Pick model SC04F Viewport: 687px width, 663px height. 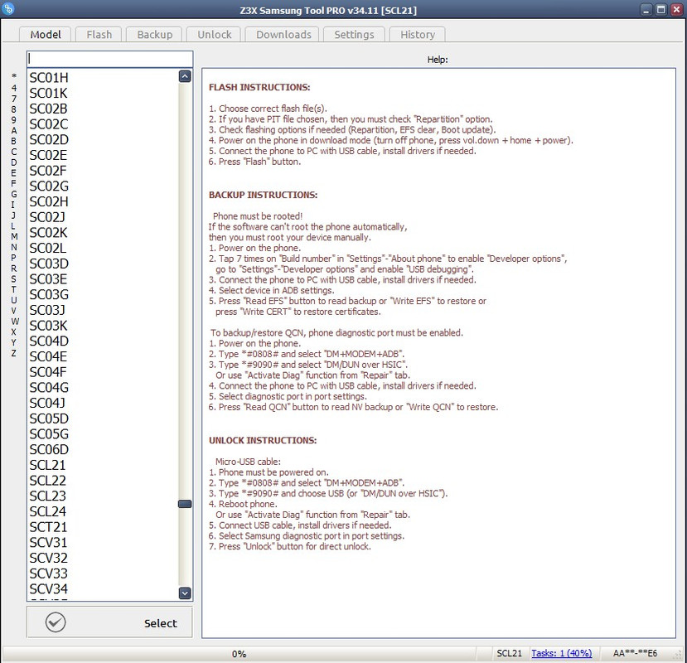click(x=103, y=372)
